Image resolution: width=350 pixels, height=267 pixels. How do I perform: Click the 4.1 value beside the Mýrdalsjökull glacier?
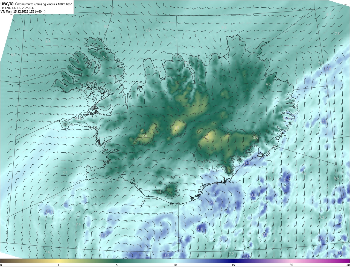[159, 192]
